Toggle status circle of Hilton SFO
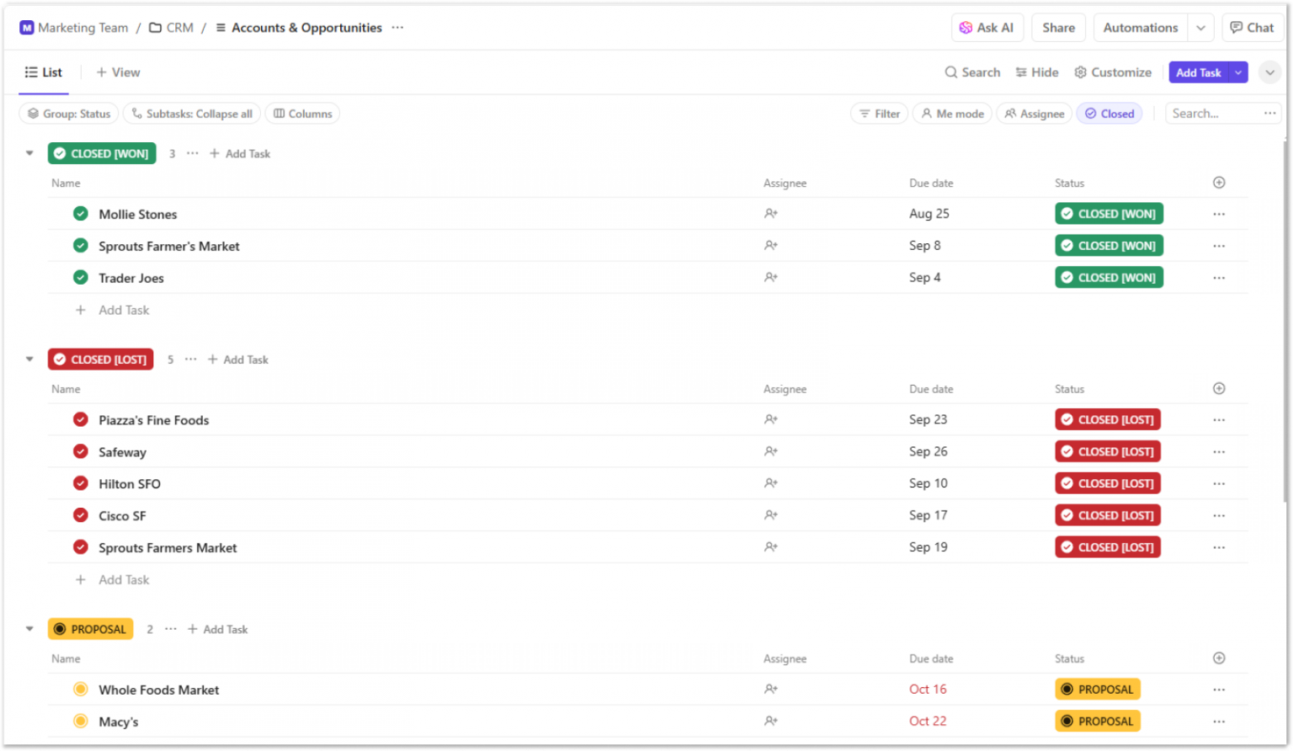Image resolution: width=1293 pixels, height=751 pixels. pyautogui.click(x=81, y=483)
